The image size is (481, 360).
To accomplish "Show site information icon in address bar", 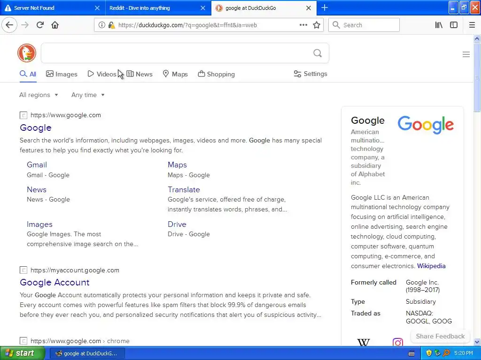I will (101, 25).
